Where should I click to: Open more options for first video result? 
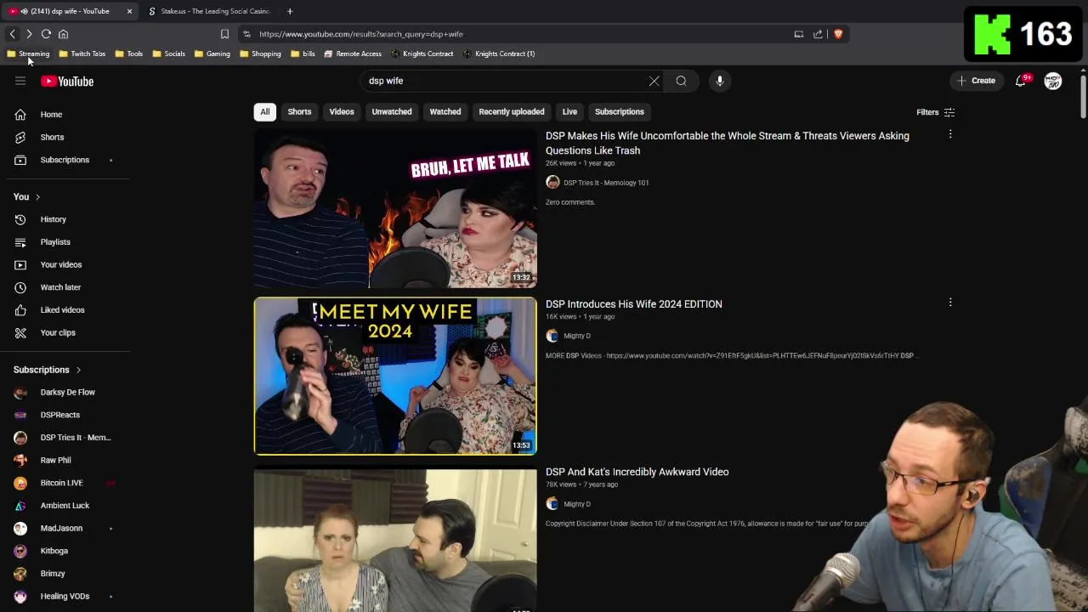click(x=950, y=134)
